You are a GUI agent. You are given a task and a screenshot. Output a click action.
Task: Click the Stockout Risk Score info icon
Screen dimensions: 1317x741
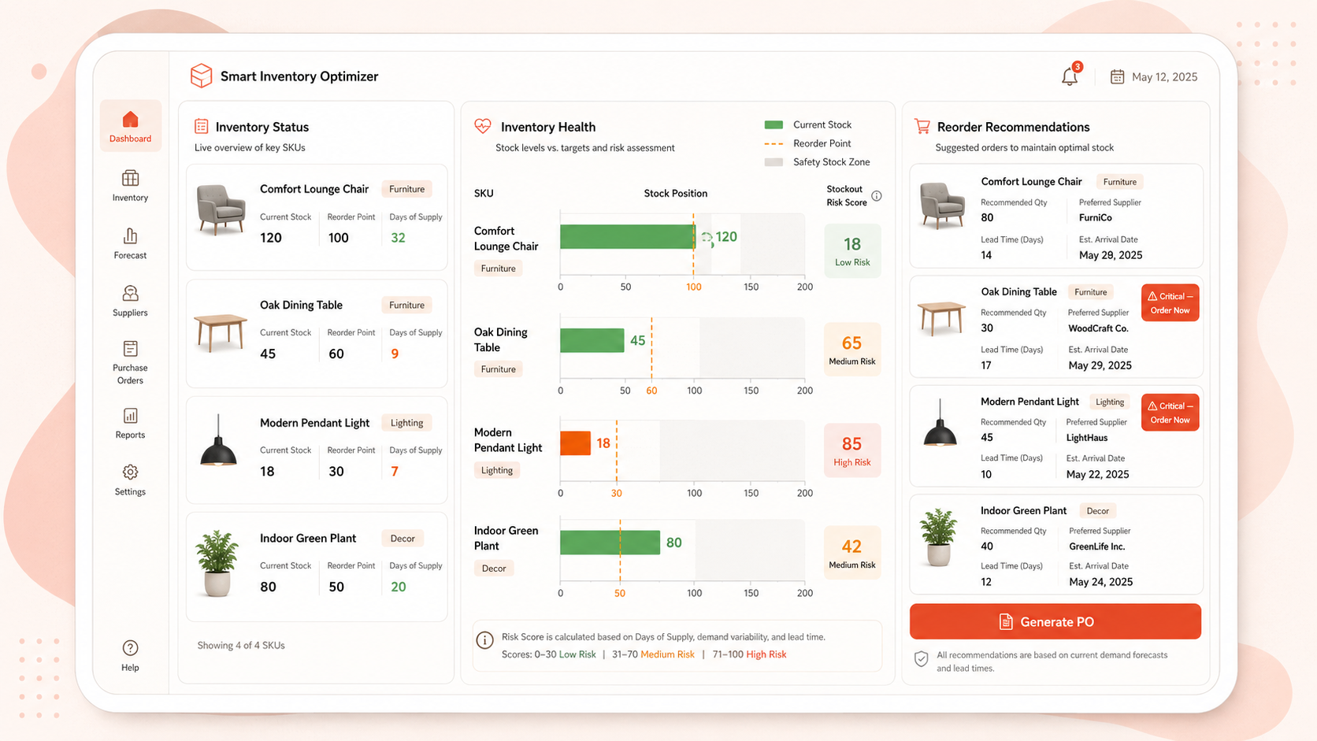[x=877, y=195]
